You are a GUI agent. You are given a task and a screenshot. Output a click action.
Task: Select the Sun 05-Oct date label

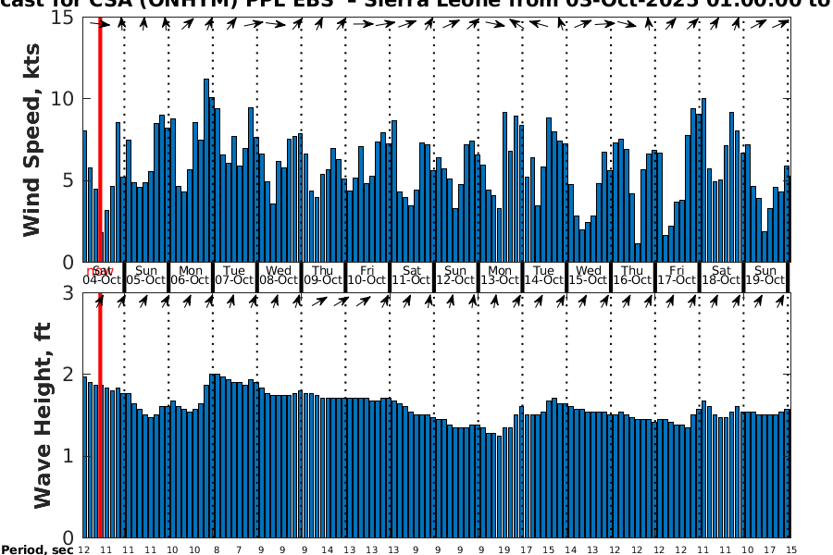tap(146, 276)
